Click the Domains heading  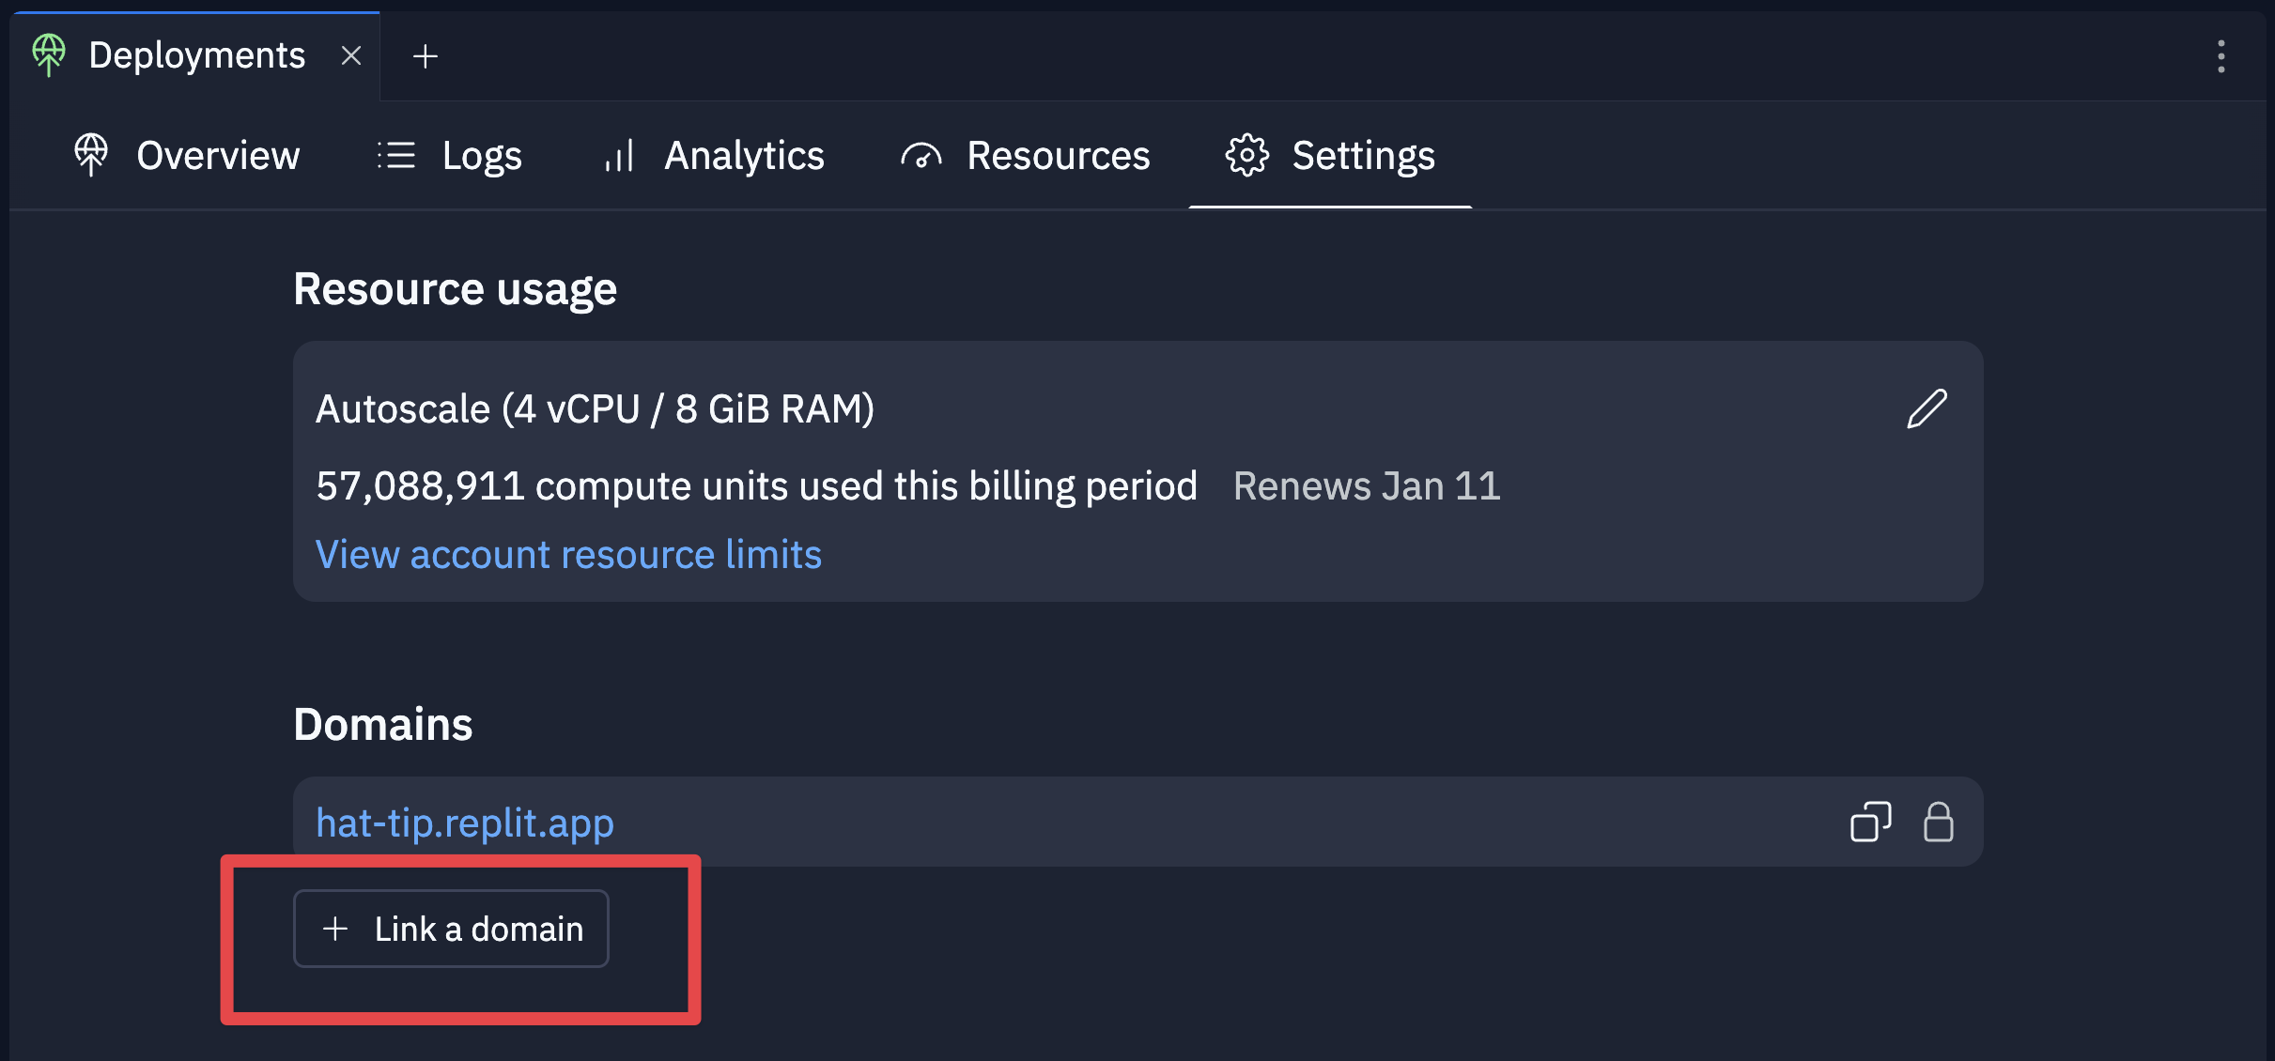[382, 725]
